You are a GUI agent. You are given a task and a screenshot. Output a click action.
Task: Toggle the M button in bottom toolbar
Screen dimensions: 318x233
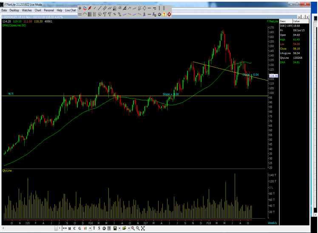pyautogui.click(x=70, y=228)
